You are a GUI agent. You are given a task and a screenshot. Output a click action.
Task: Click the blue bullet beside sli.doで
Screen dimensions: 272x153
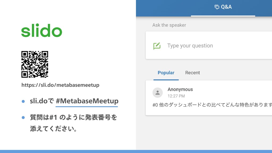click(x=23, y=101)
